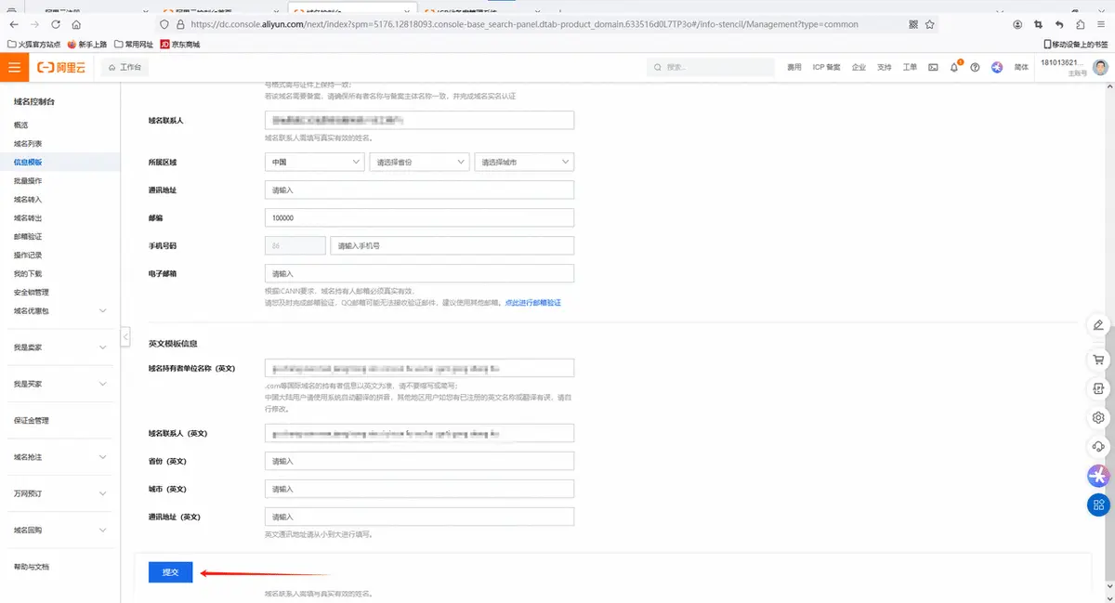This screenshot has width=1115, height=603.
Task: Open 邮箱验证 in the sidebar
Action: point(28,236)
